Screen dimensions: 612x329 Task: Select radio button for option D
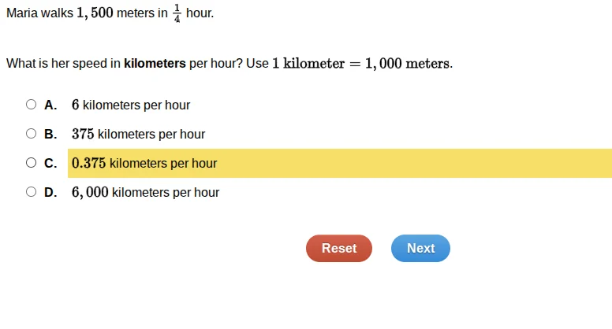(x=31, y=191)
